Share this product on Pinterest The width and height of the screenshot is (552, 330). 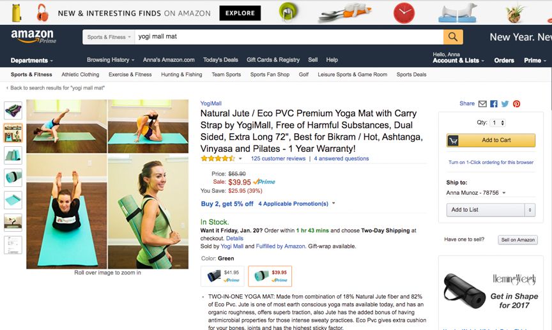(x=516, y=104)
